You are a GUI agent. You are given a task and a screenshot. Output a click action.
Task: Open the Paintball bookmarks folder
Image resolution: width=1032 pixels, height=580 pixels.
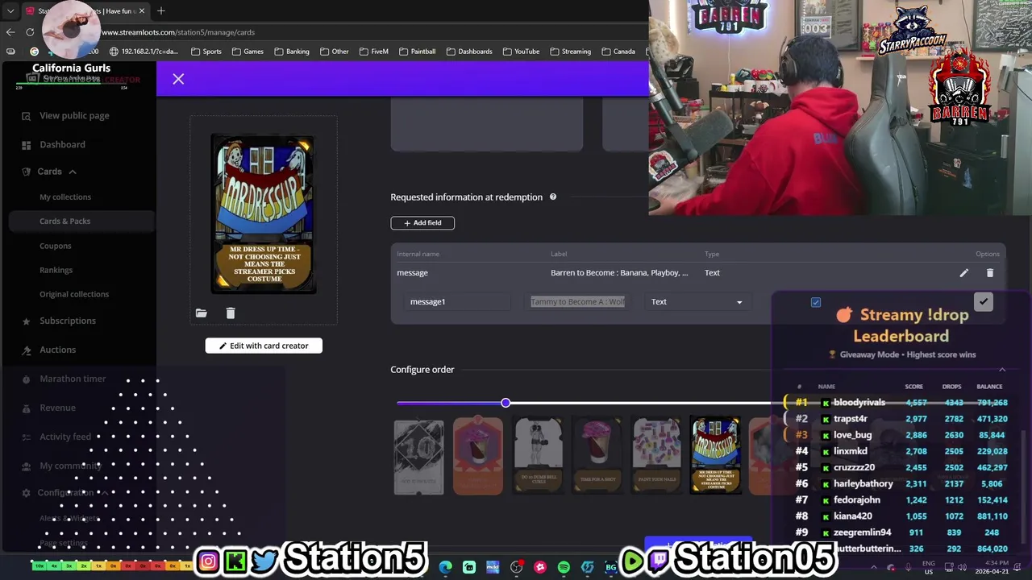click(x=418, y=52)
